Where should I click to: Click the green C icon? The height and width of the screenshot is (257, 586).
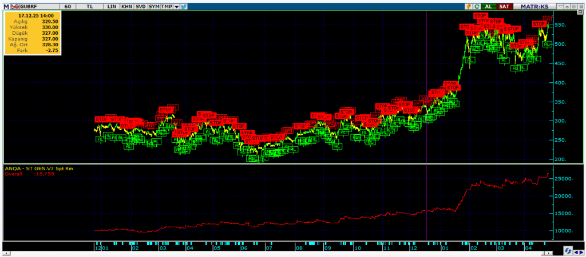[x=477, y=6]
